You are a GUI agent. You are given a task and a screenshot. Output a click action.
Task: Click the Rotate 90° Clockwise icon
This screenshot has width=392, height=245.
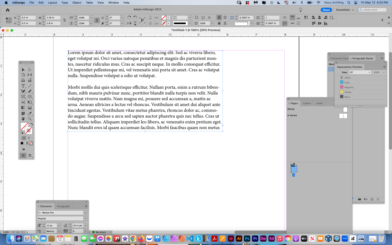pyautogui.click(x=129, y=18)
